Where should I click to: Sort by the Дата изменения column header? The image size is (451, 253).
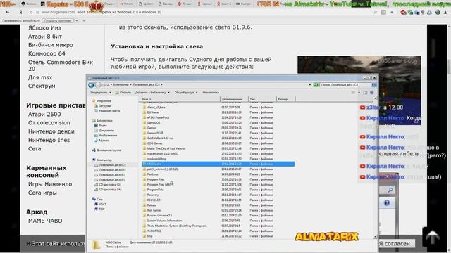tap(234, 99)
